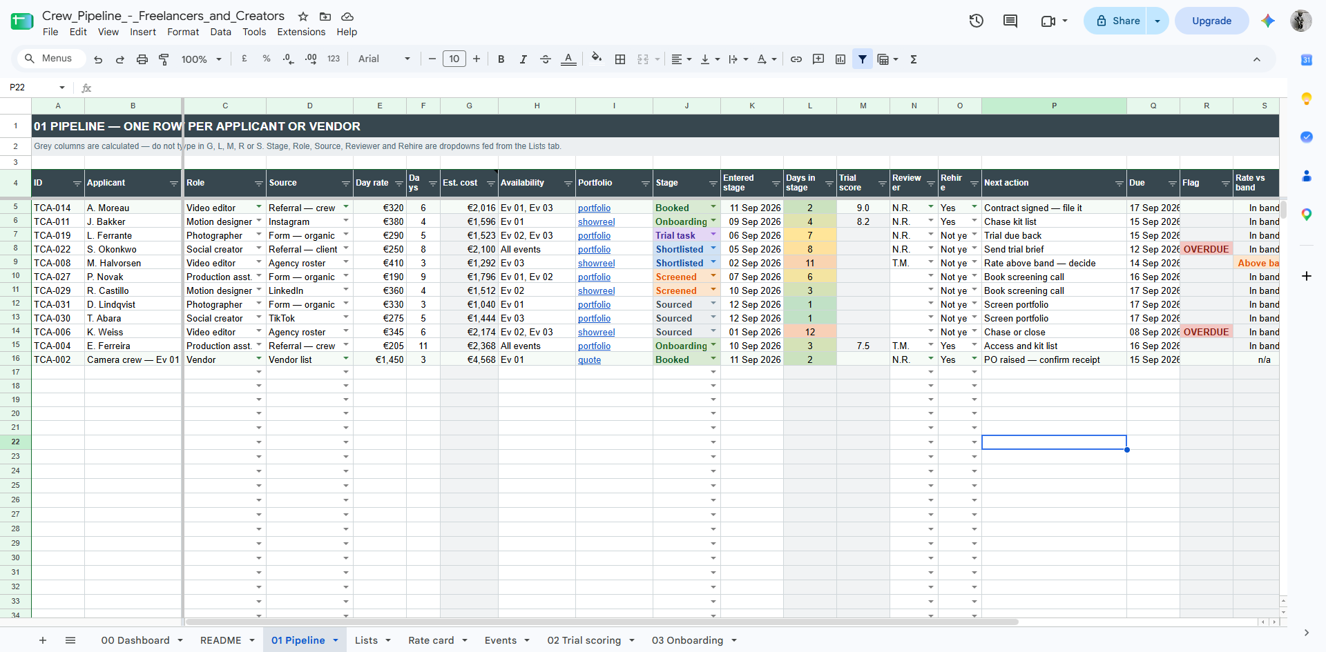Open the Name box dropdown

(62, 88)
